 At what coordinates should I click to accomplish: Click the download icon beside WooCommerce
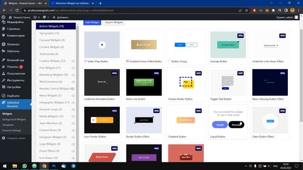tap(73, 82)
